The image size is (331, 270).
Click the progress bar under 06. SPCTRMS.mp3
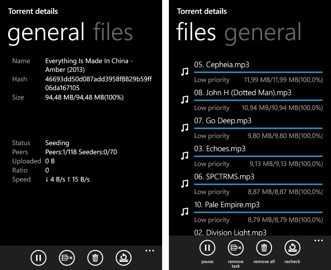click(258, 184)
